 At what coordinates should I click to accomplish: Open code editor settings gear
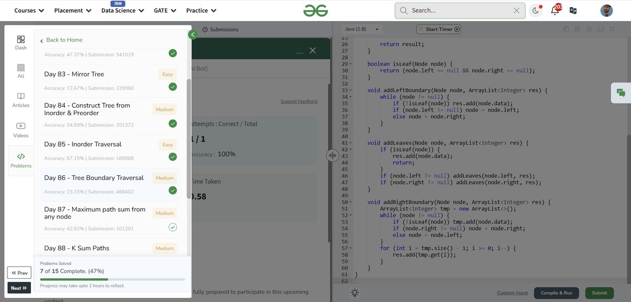tap(589, 29)
